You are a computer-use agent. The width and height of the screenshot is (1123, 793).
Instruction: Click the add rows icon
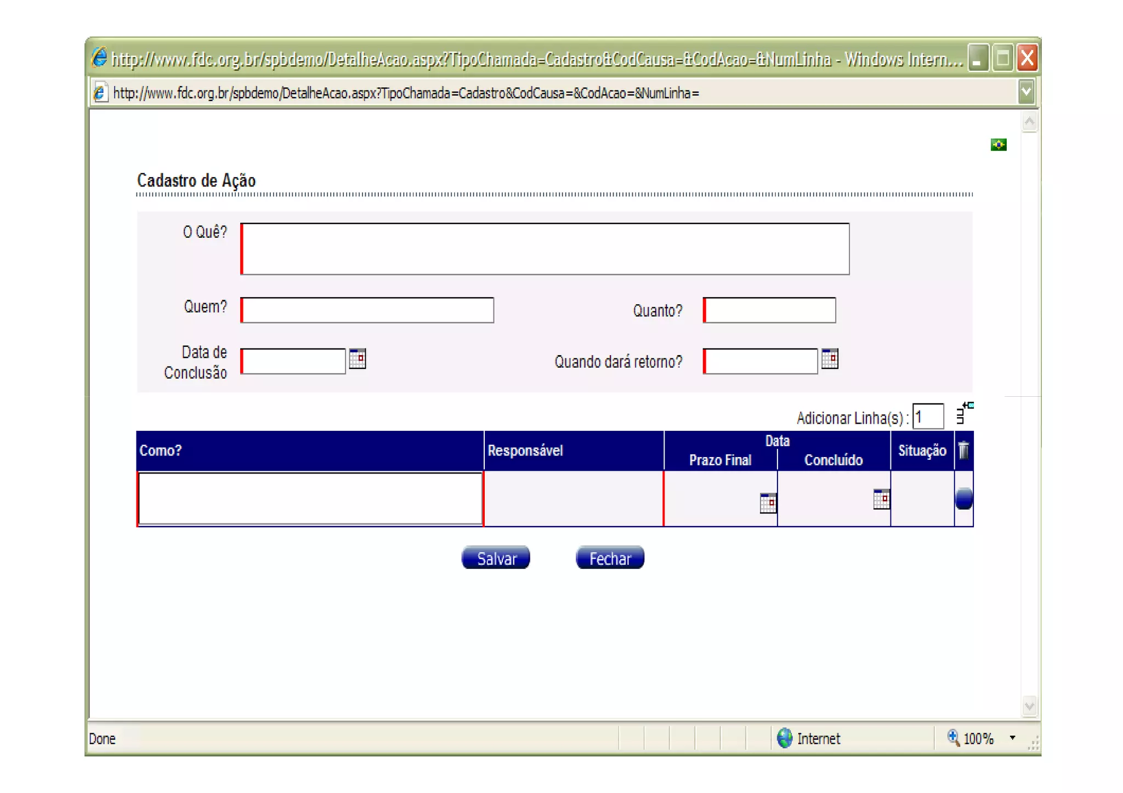[x=965, y=413]
